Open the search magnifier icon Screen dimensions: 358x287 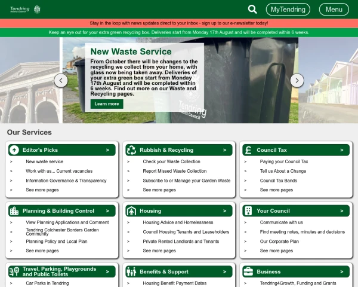coord(252,10)
